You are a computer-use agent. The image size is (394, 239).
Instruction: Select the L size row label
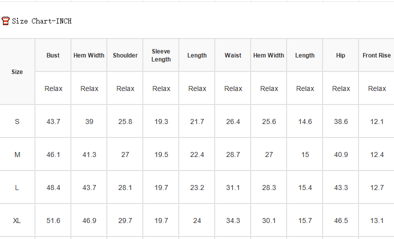(17, 187)
